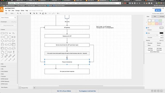The height and width of the screenshot is (93, 165).
Task: Click the add page plus button
Action: [x=34, y=88]
